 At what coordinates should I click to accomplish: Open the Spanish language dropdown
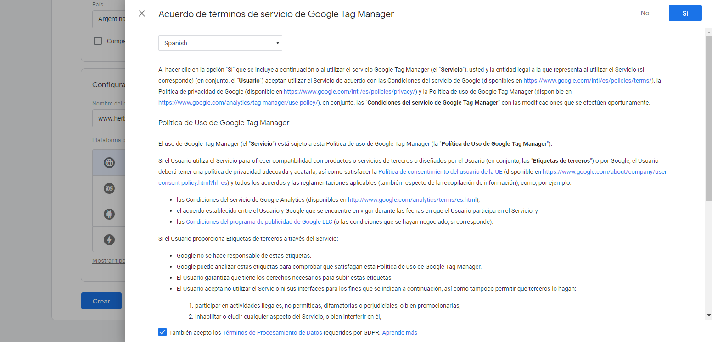(220, 43)
